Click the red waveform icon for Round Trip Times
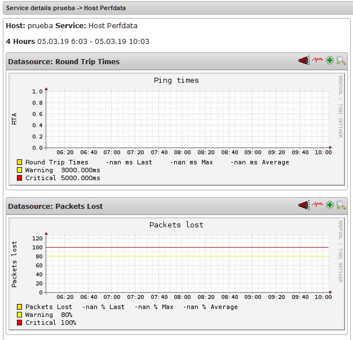 pyautogui.click(x=317, y=61)
